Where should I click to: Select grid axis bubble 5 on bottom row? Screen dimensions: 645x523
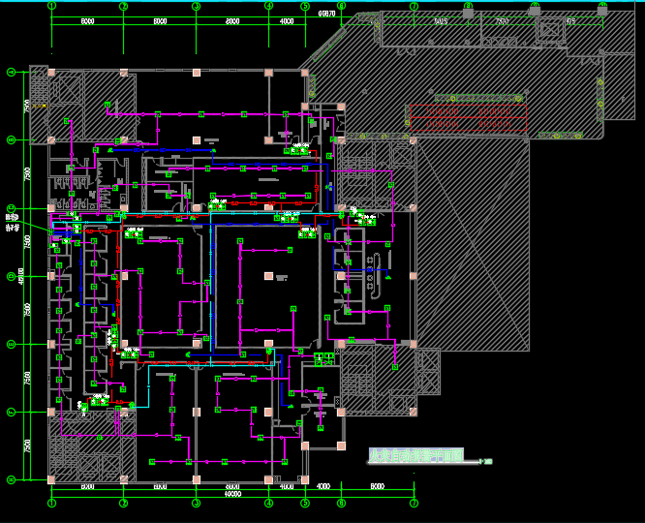304,504
